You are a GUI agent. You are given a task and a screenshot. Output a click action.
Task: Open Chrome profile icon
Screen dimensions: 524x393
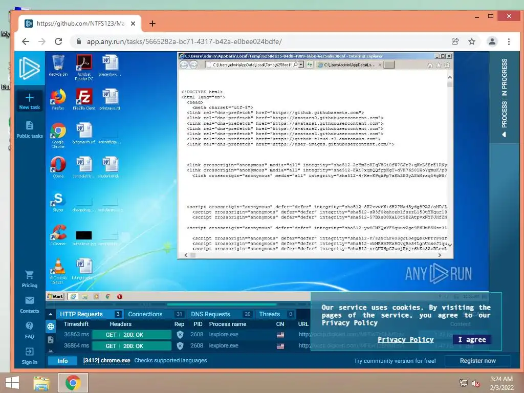492,41
